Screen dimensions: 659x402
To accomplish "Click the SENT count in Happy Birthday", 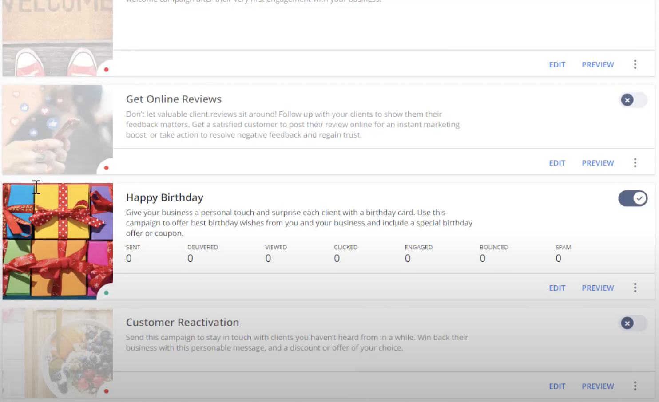I will [x=129, y=258].
